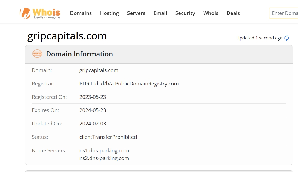The image size is (298, 172).
Task: Open the Domains menu
Action: [x=81, y=13]
